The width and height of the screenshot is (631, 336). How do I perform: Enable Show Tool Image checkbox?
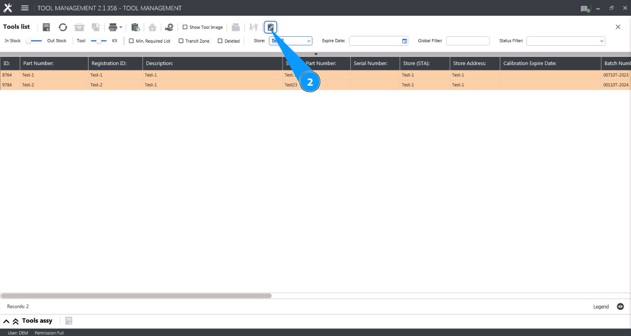tap(185, 27)
